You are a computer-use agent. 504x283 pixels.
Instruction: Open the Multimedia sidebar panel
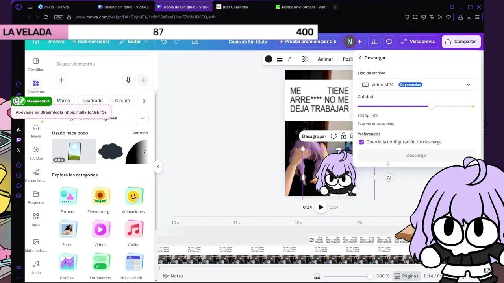(x=36, y=246)
